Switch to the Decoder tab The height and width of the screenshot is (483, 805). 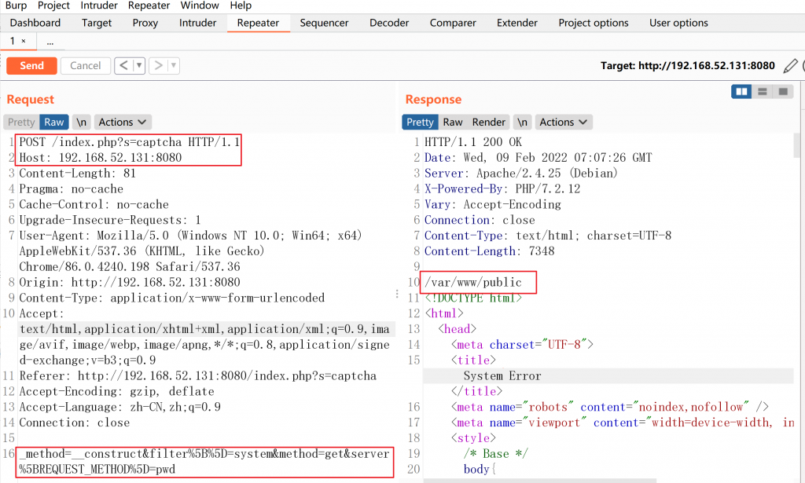point(389,23)
